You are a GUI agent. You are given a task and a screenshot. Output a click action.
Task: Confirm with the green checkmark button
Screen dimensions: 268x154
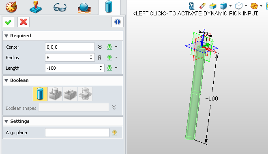pyautogui.click(x=8, y=22)
